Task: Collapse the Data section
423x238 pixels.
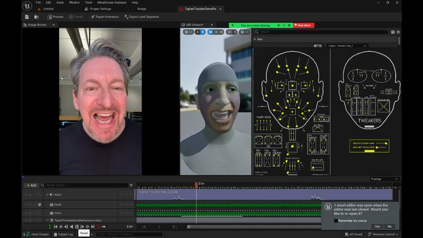Action: 255,39
